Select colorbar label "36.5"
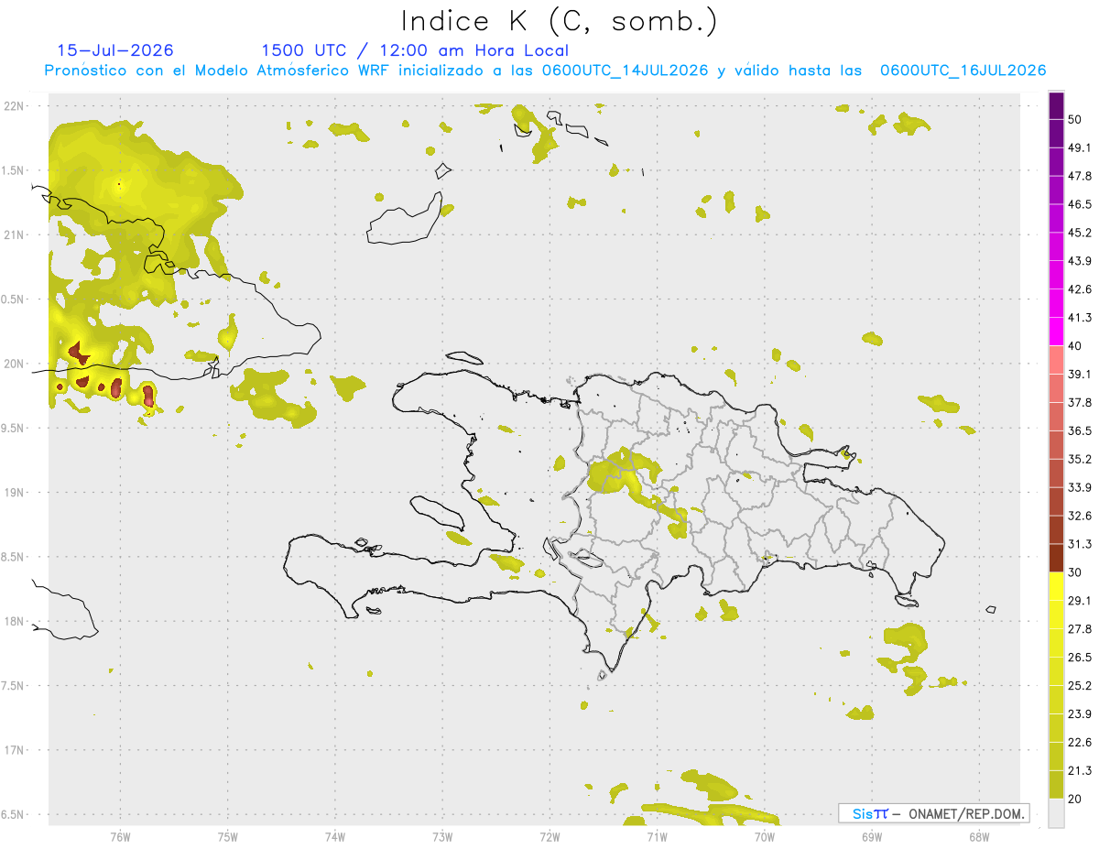 pos(1080,431)
